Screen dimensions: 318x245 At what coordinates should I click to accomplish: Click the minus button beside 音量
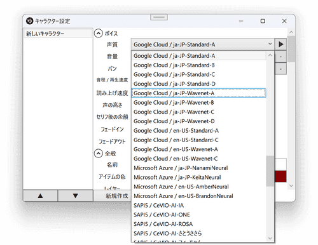pos(280,56)
